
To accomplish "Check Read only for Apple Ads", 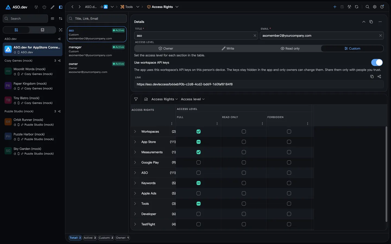I will [x=244, y=193].
